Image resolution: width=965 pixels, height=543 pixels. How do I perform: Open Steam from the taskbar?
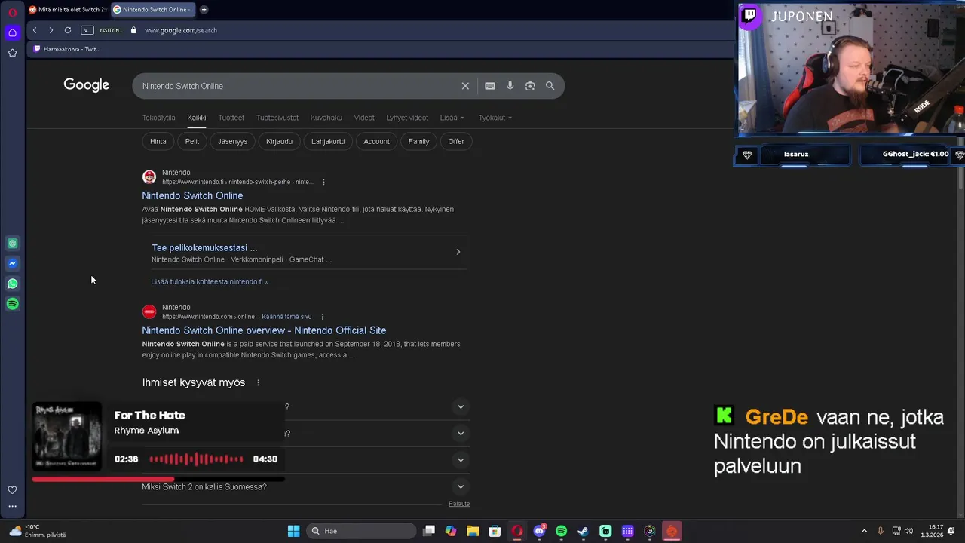click(583, 531)
